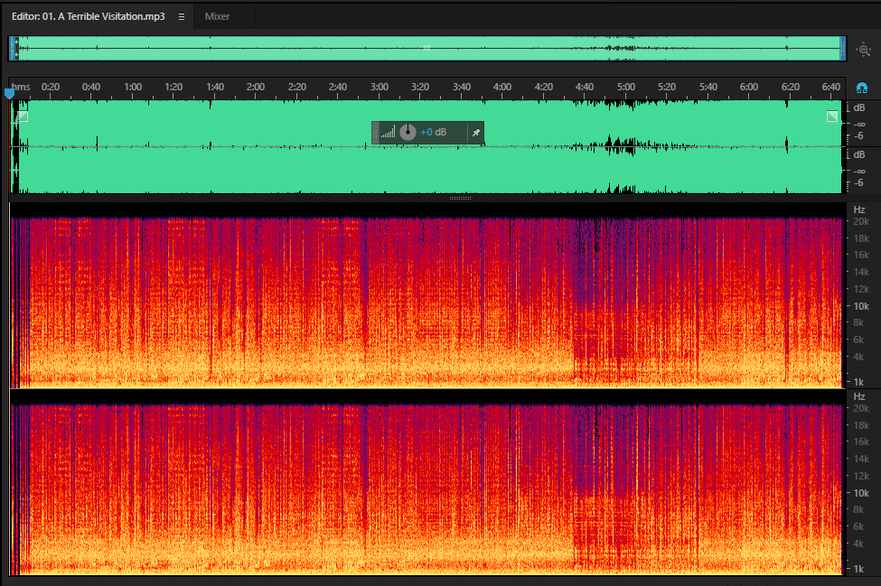Select the Editor: 01. A Terrible Visitation.mp3 tab
Screen dimensions: 881x586
click(89, 16)
